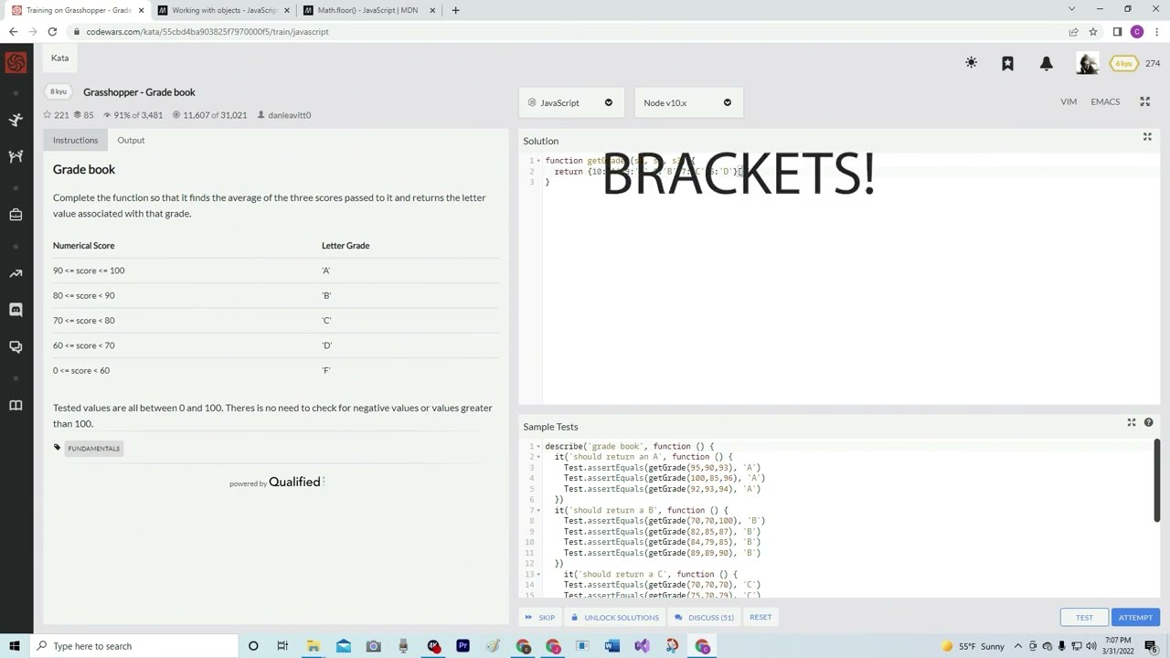This screenshot has width=1170, height=658.
Task: Switch to Math.floor() MDN browser tab
Action: (x=369, y=10)
